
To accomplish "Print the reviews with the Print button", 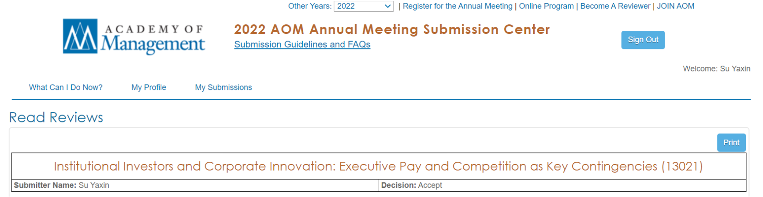I will (x=731, y=142).
